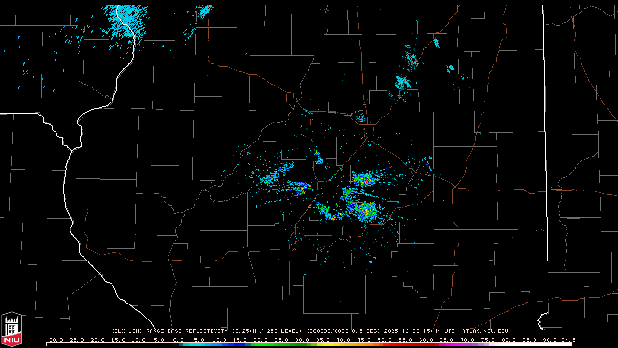618x348 pixels.
Task: Select the '40.0' scale value
Action: click(344, 340)
